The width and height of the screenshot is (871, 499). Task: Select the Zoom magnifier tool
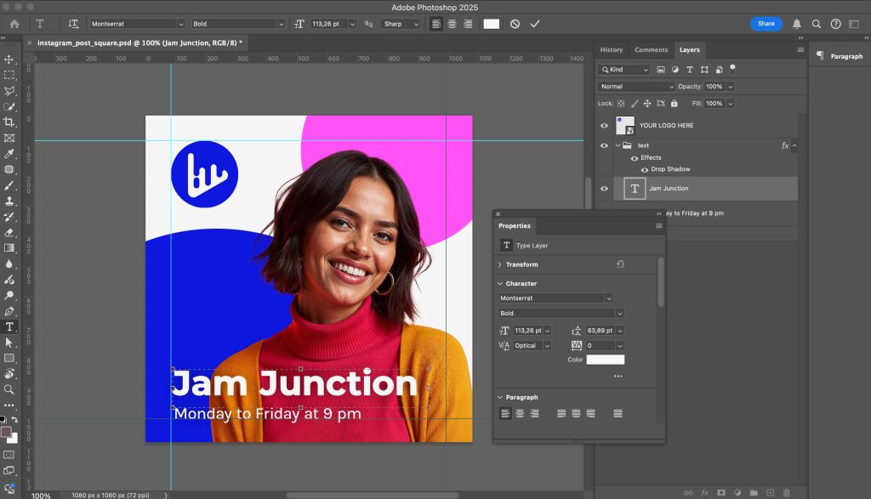click(x=9, y=388)
